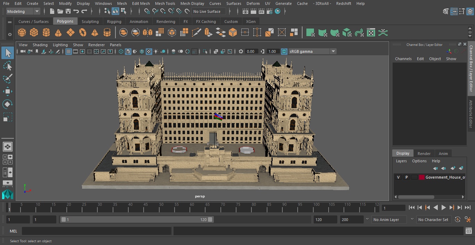Toggle wireframe display in viewport toolbar
The height and width of the screenshot is (245, 475).
click(121, 51)
